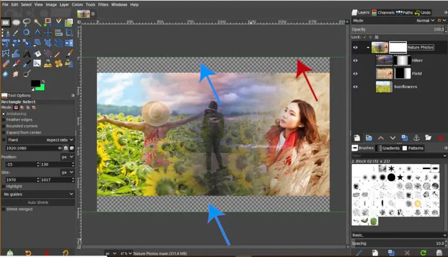Select the Dodge/Burn tool
448x257 pixels.
pyautogui.click(x=26, y=74)
